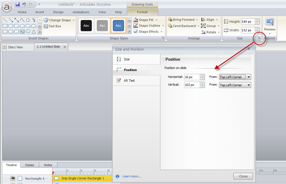Select the straight Line shape
286x184 pixels.
tap(5, 20)
